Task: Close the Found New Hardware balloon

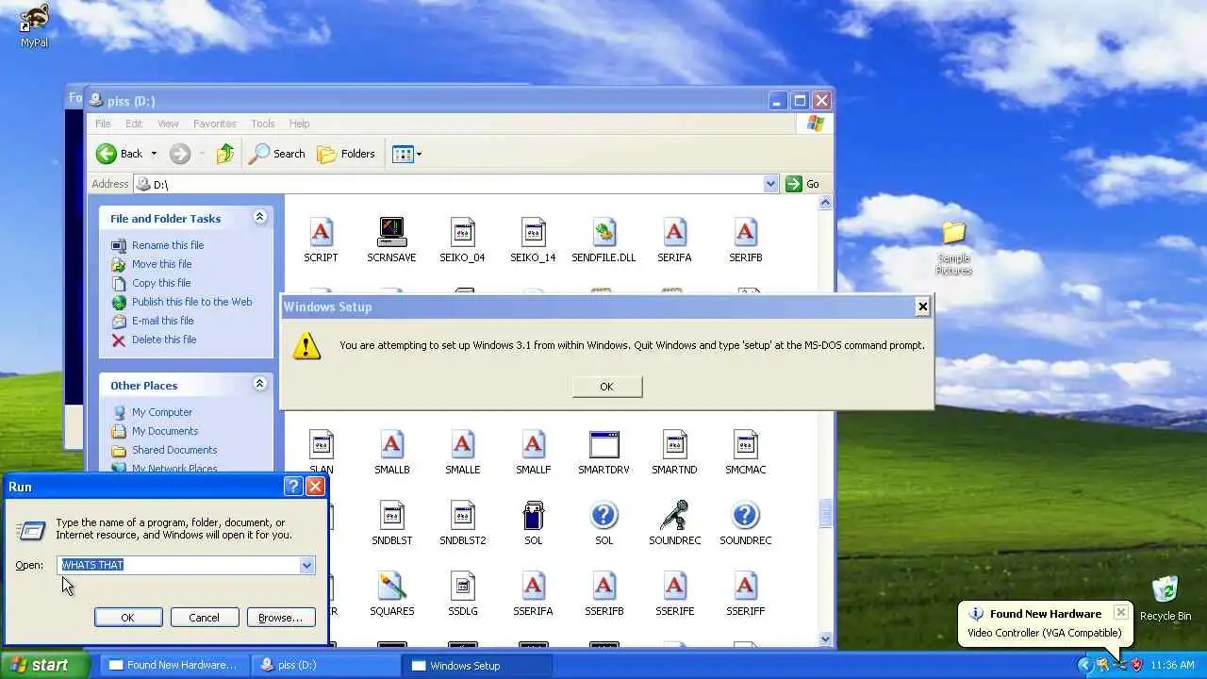Action: click(1120, 612)
